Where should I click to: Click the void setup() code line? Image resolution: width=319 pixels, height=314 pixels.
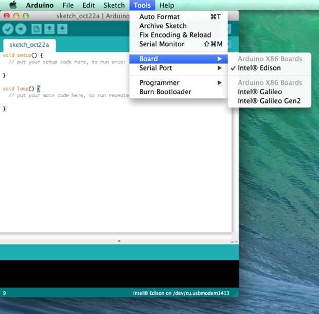23,56
